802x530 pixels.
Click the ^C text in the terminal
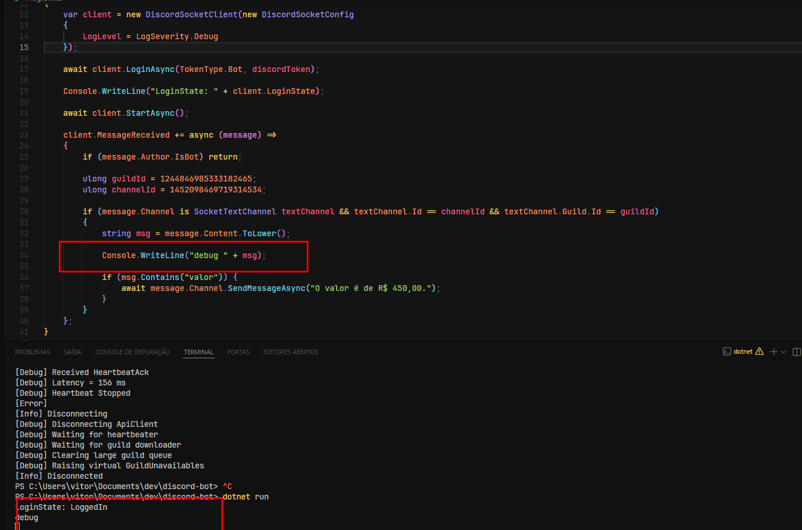click(x=227, y=486)
